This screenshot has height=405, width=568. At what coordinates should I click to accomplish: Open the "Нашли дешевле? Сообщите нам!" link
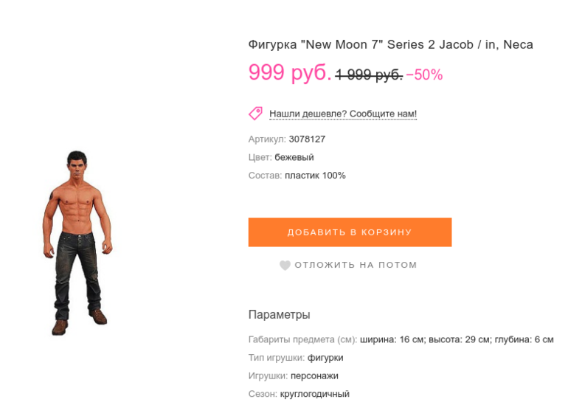(x=343, y=114)
